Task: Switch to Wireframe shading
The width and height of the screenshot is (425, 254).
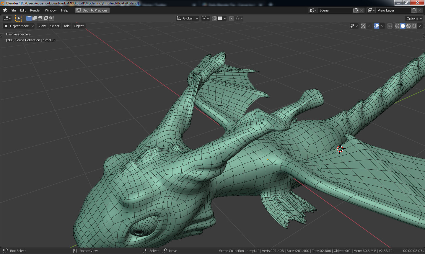Action: click(397, 26)
